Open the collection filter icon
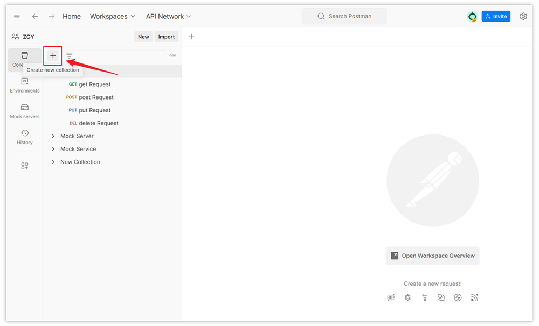This screenshot has height=326, width=539. coord(69,55)
